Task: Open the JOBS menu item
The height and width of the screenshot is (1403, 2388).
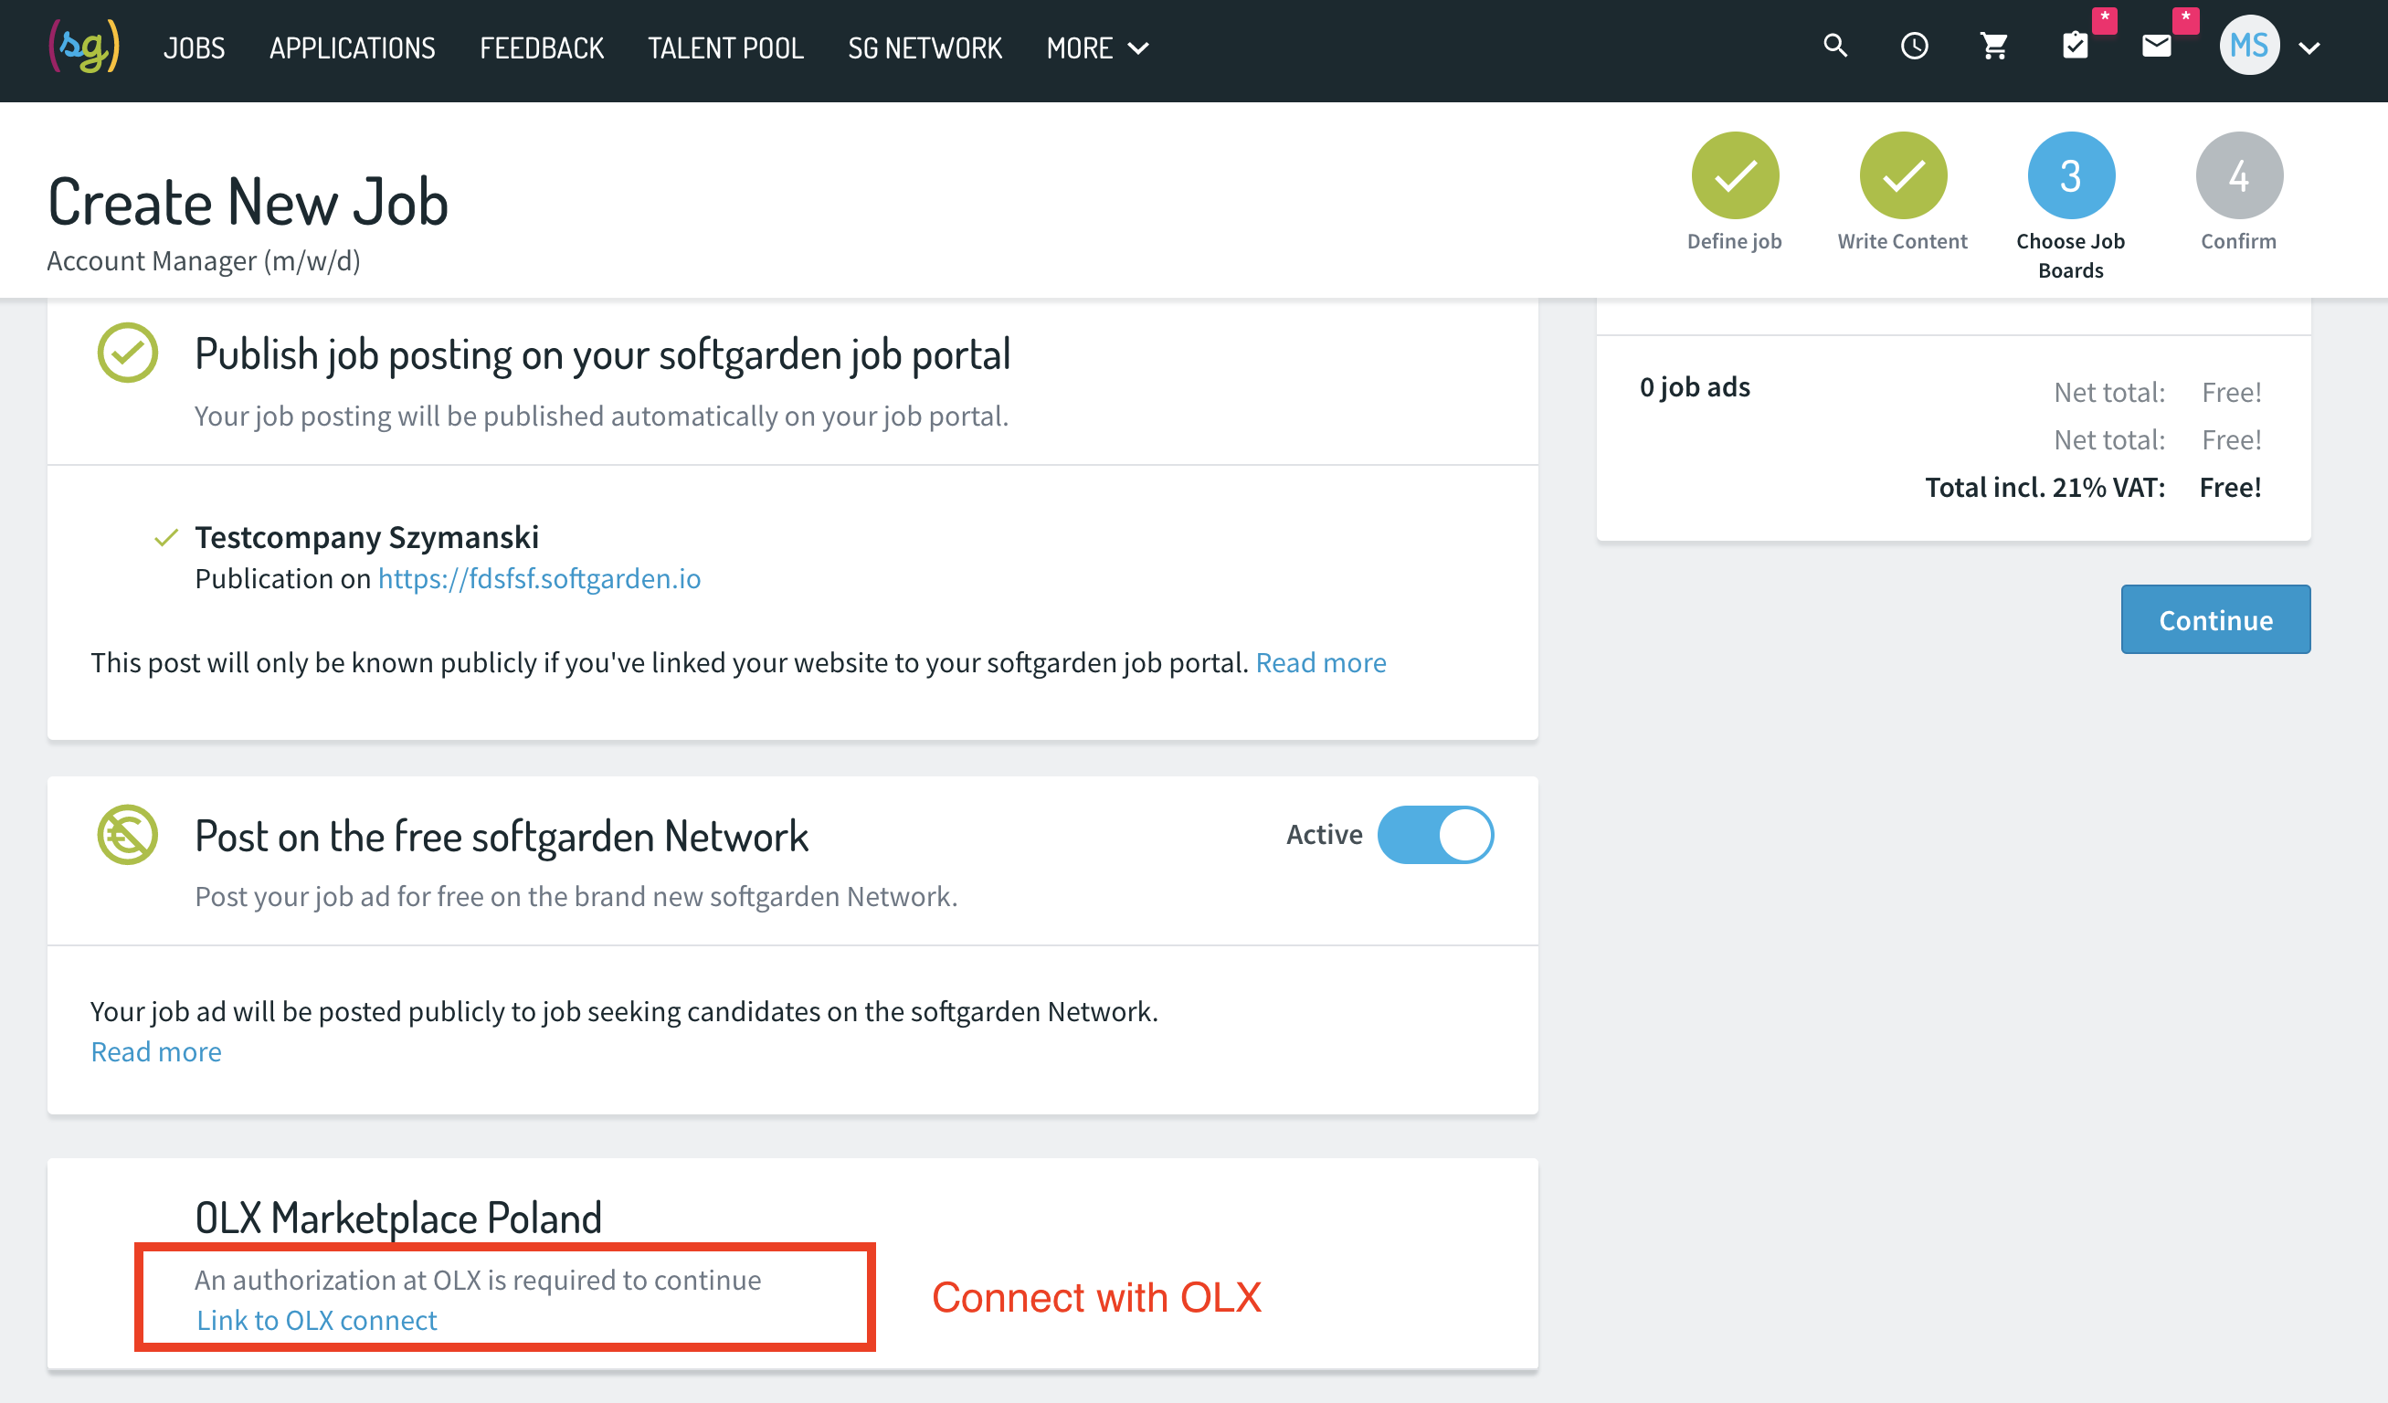Action: (x=194, y=47)
